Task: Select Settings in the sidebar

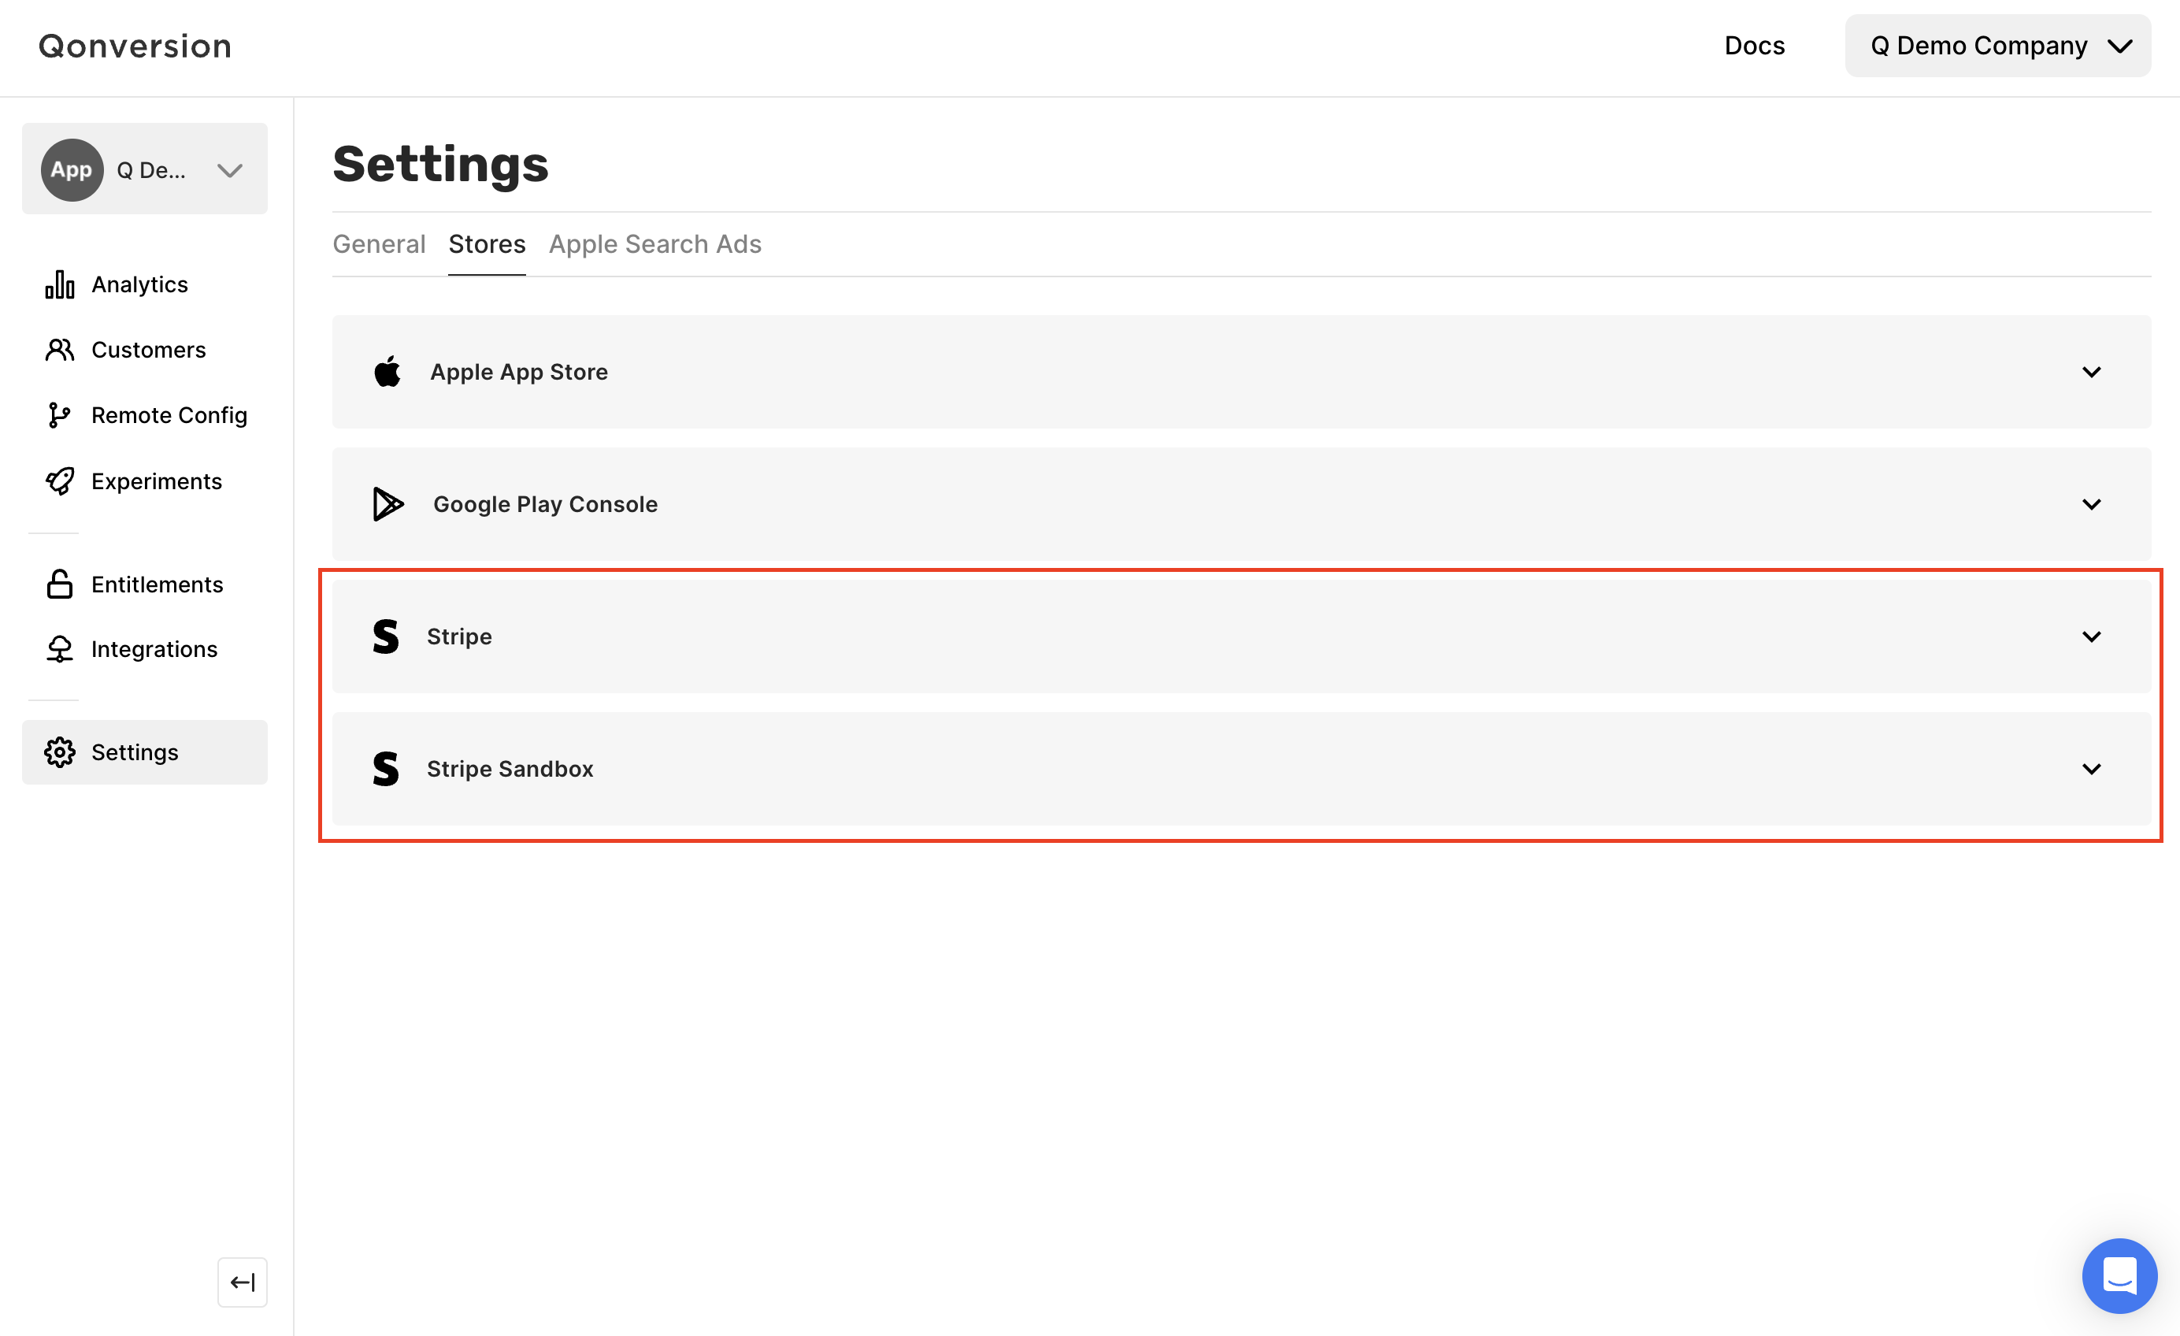Action: [x=144, y=752]
